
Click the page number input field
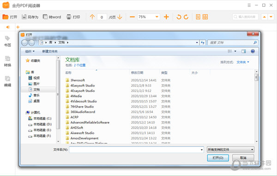tap(102, 17)
